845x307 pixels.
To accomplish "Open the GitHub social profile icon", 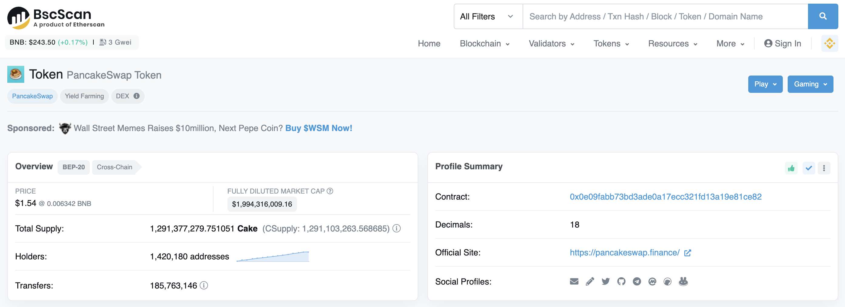I will pyautogui.click(x=621, y=282).
